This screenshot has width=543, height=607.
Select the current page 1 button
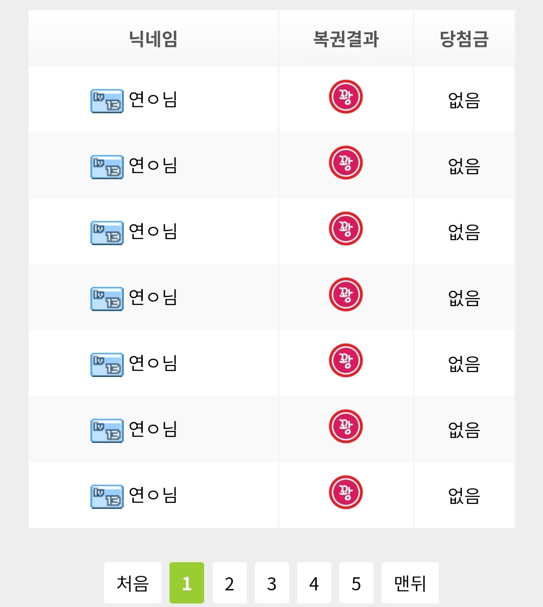(x=187, y=583)
